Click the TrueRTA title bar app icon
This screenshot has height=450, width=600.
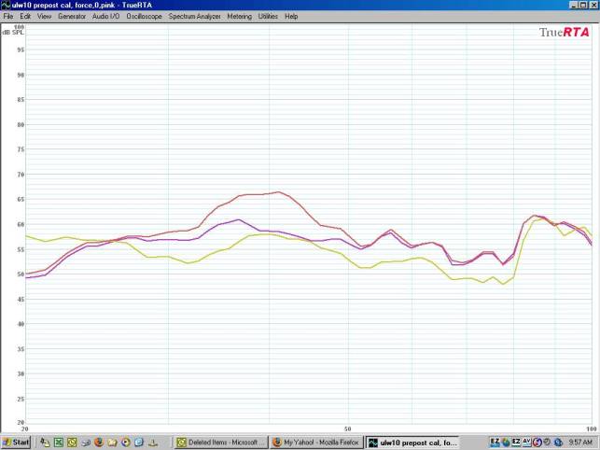click(x=7, y=5)
